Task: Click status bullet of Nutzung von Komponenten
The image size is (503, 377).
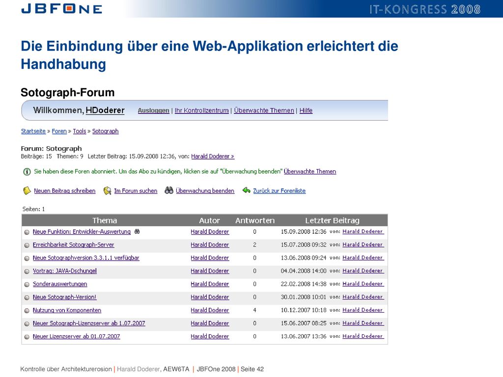Action: click(x=27, y=311)
